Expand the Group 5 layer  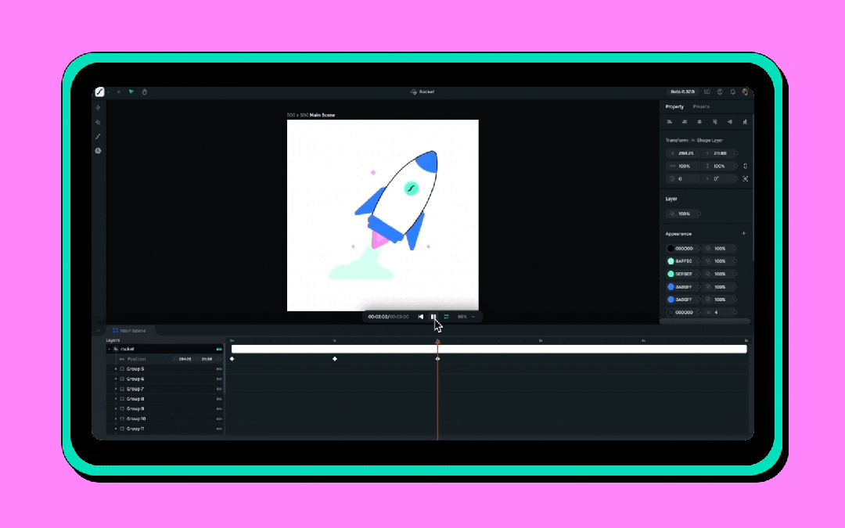(116, 369)
